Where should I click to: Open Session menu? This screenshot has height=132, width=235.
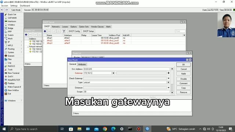point(4,5)
